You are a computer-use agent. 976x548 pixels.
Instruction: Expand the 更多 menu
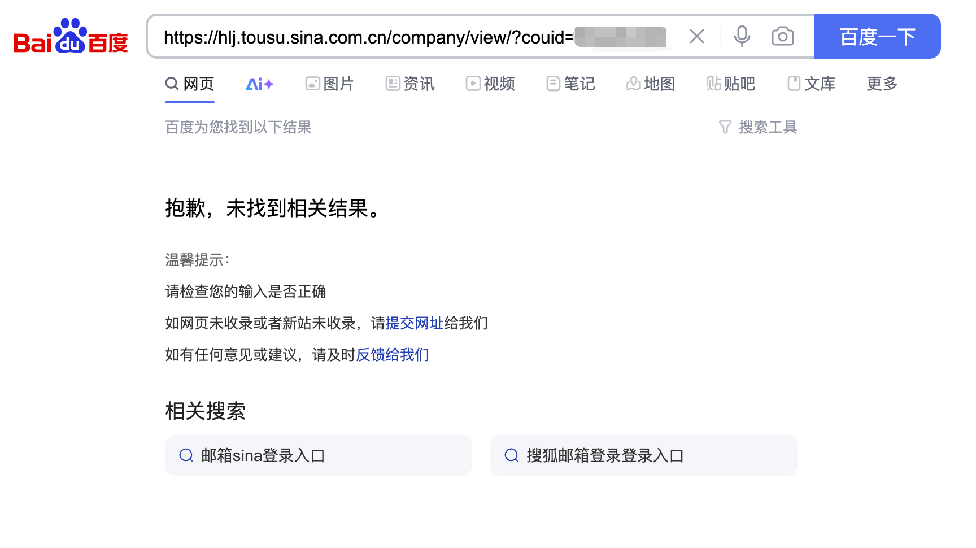[882, 84]
